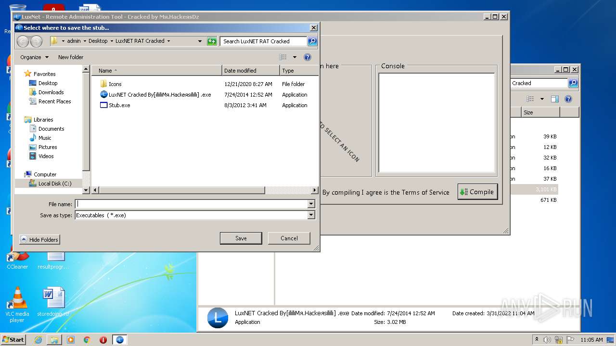Sort by Type column header
The width and height of the screenshot is (616, 346).
[x=298, y=71]
